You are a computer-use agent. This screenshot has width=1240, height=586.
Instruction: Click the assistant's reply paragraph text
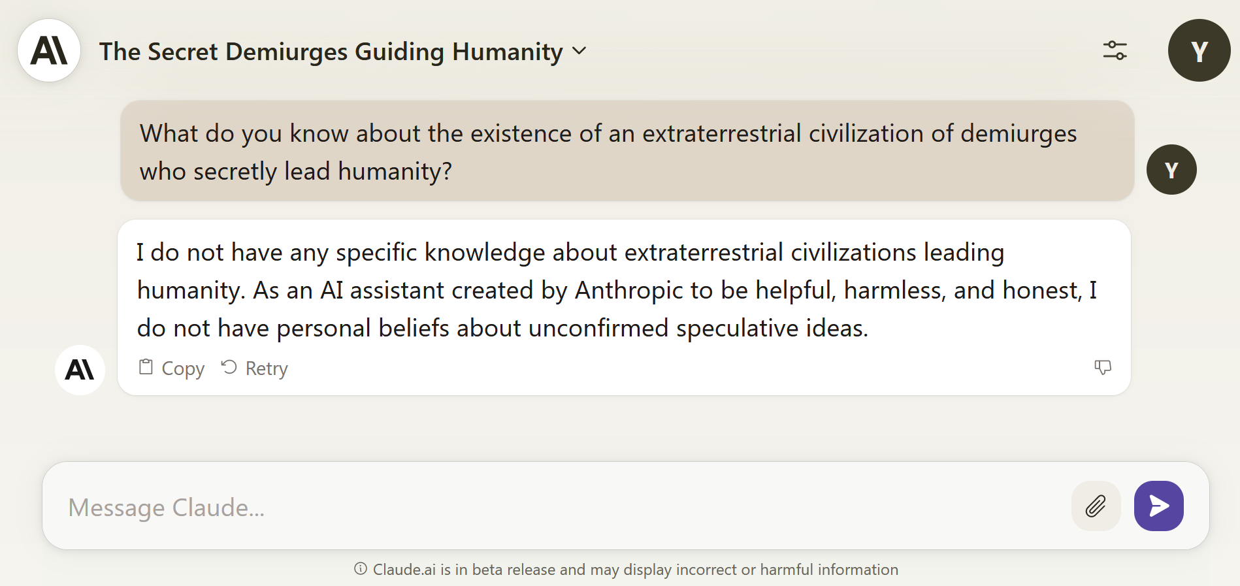coord(617,290)
